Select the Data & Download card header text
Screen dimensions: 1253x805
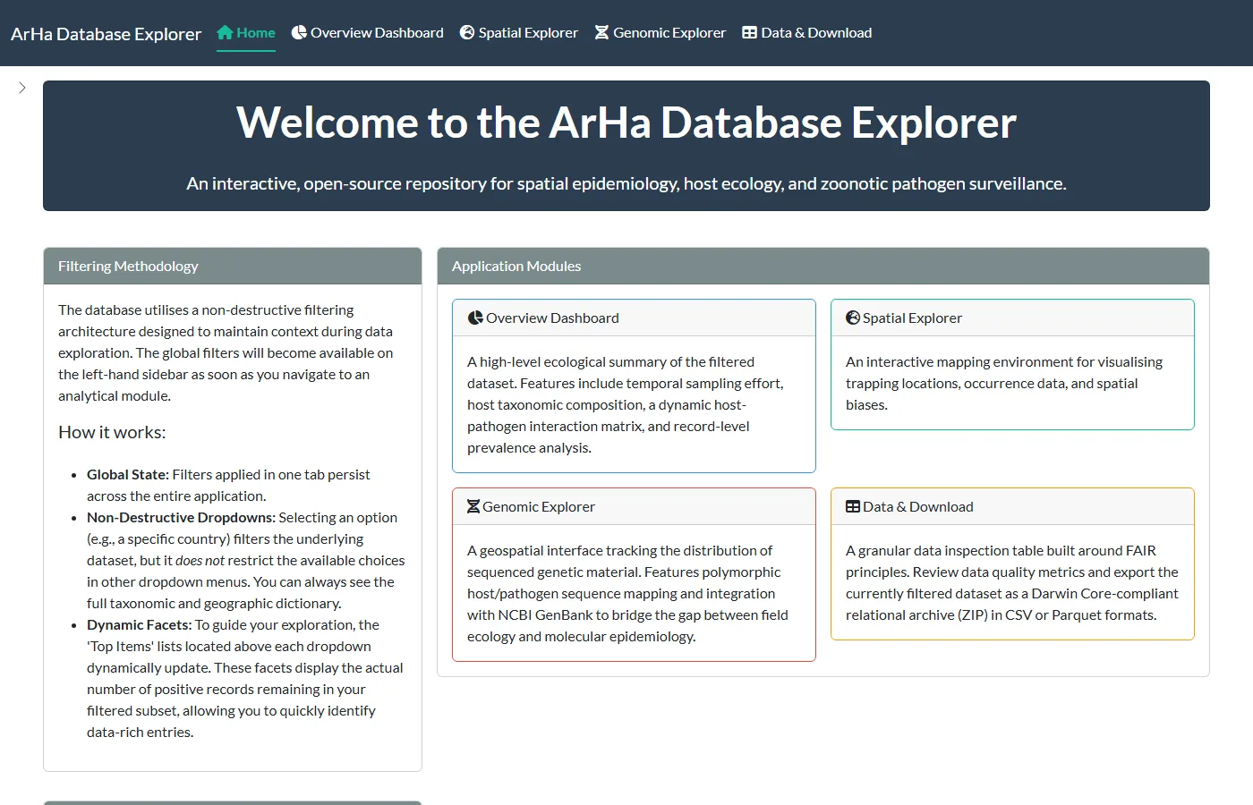918,506
